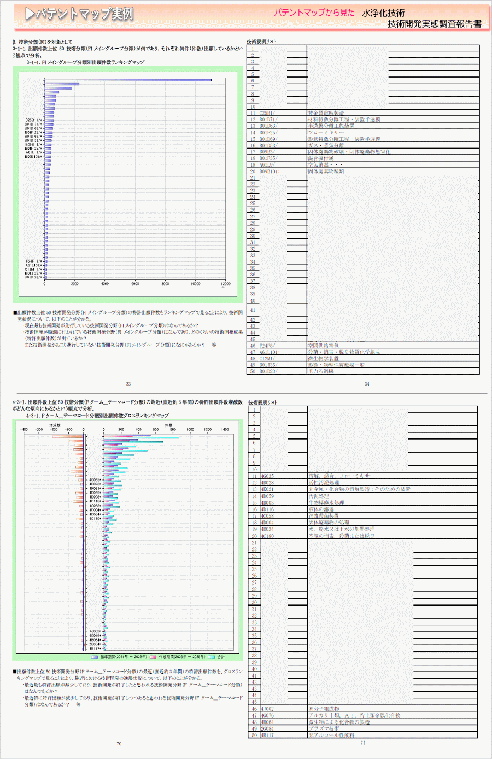This screenshot has width=492, height=759.
Task: Click page number 33 at the bottom
Action: point(128,384)
